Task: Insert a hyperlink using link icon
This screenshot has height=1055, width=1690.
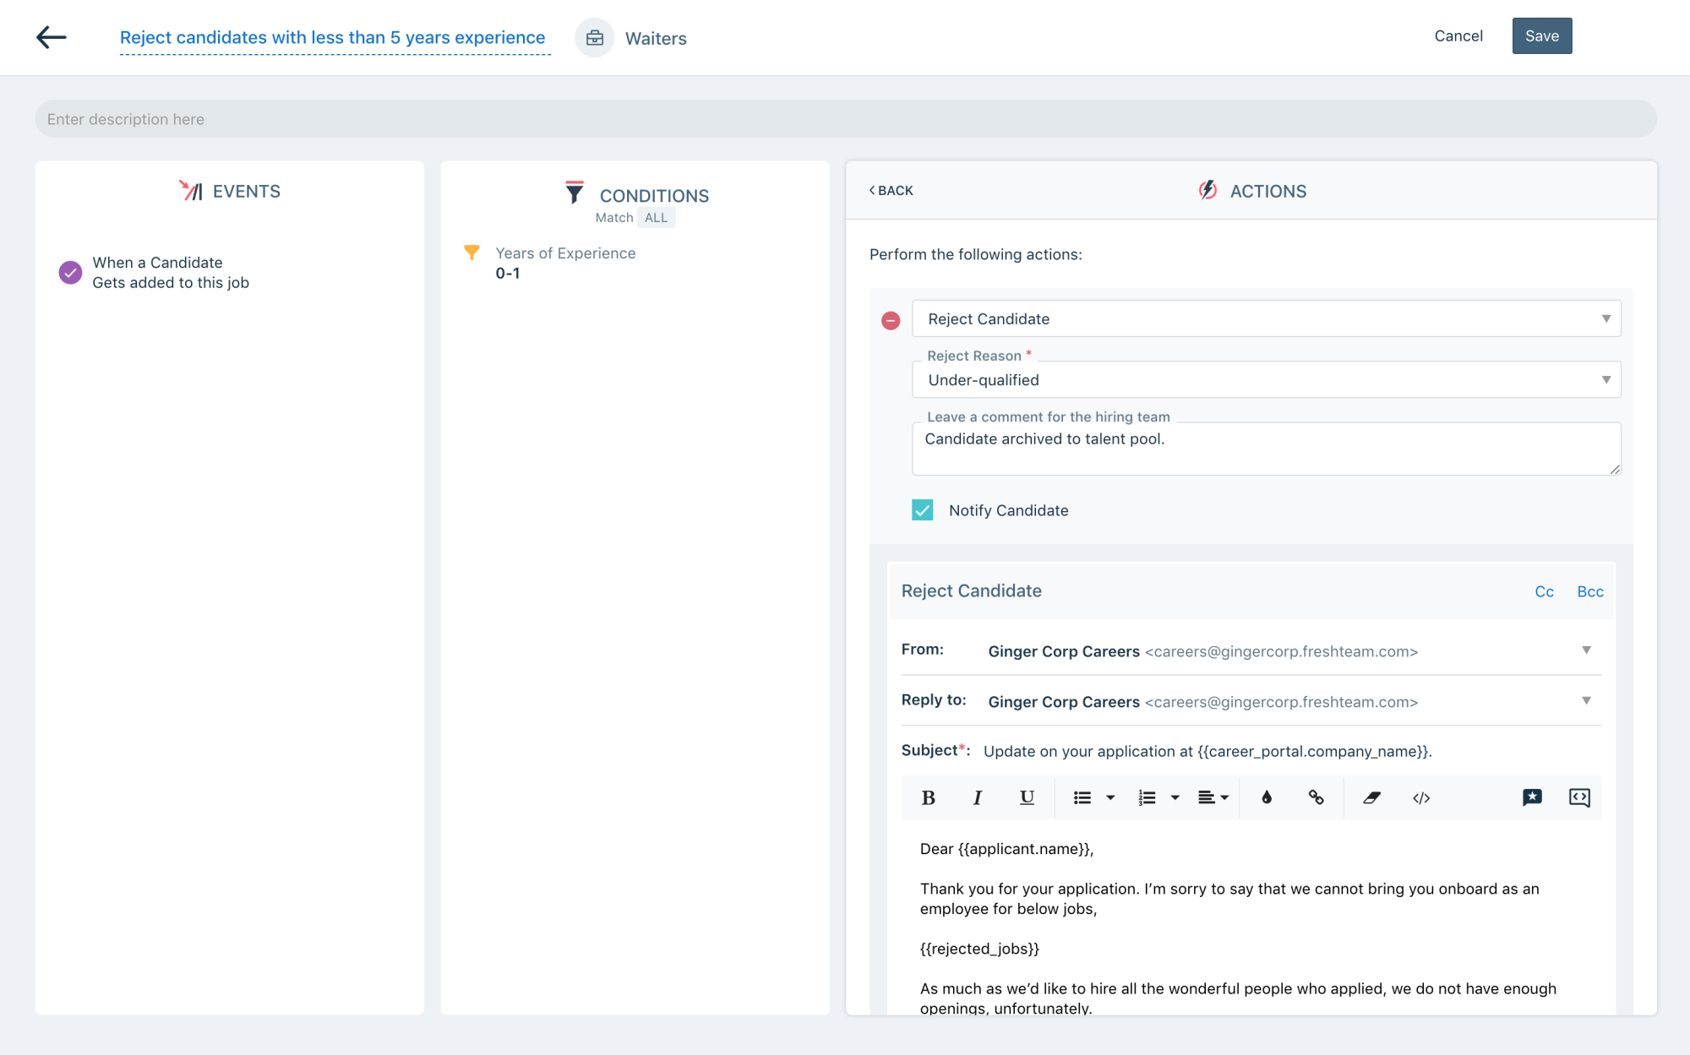Action: coord(1316,797)
